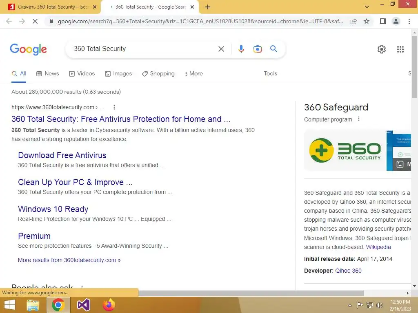Switch to Shopping results
This screenshot has height=313, width=418.
[158, 74]
